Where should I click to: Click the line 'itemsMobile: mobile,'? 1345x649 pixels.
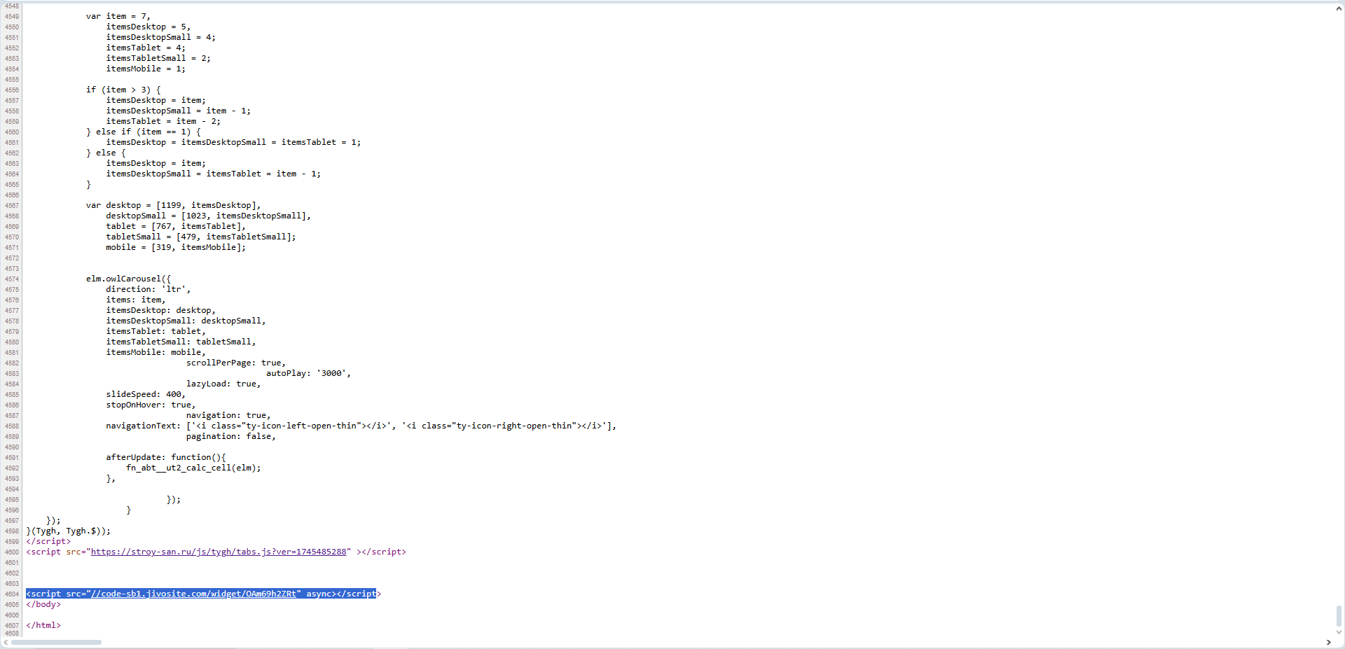click(156, 352)
